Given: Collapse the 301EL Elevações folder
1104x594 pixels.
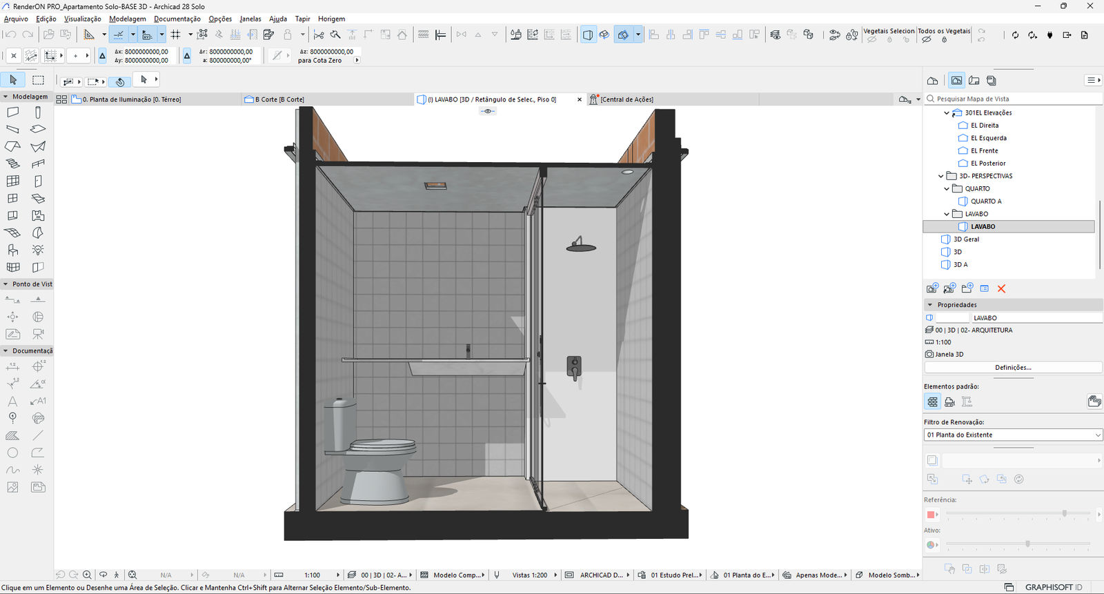Looking at the screenshot, I should click(x=947, y=112).
